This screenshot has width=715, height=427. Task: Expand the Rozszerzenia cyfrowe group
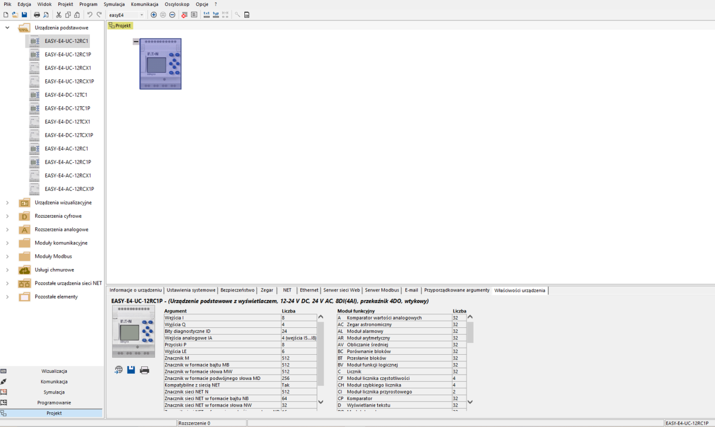tap(8, 216)
